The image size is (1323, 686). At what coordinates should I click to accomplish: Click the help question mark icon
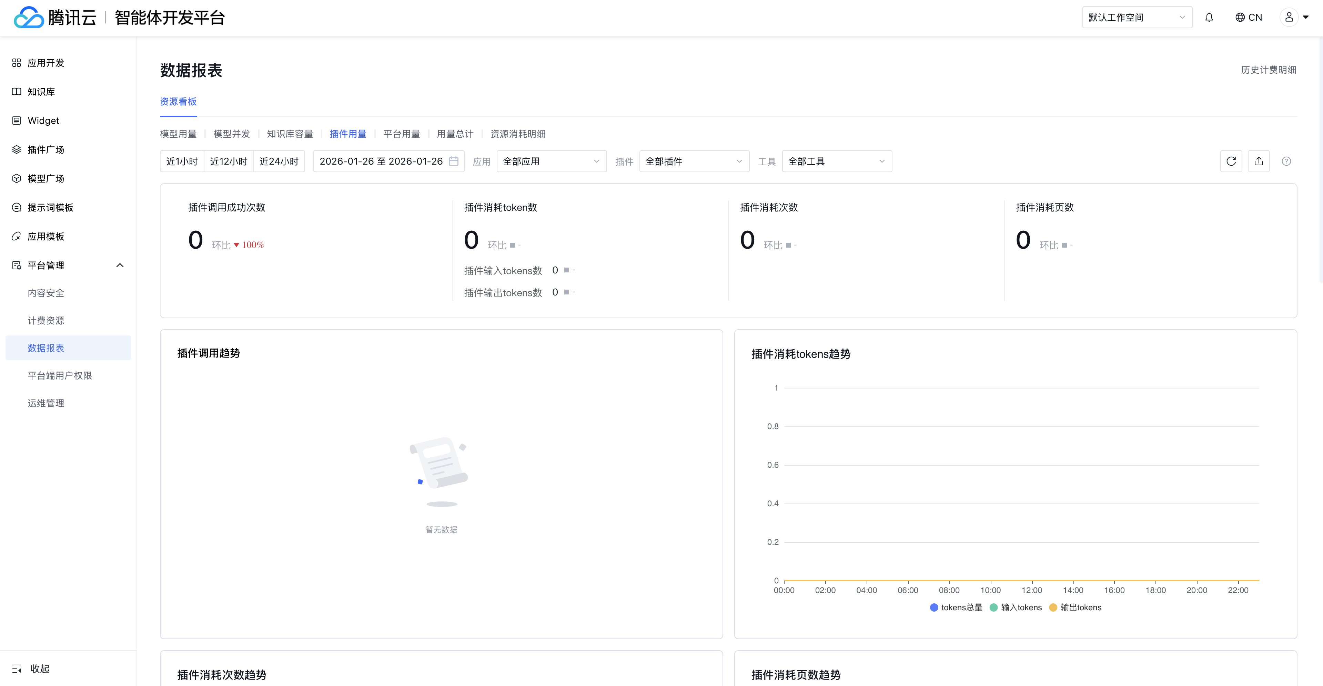1286,161
